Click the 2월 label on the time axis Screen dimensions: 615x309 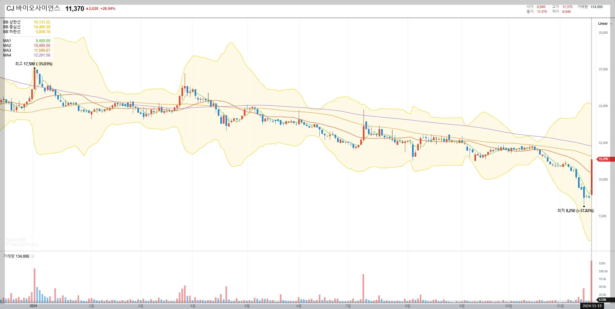[91, 306]
